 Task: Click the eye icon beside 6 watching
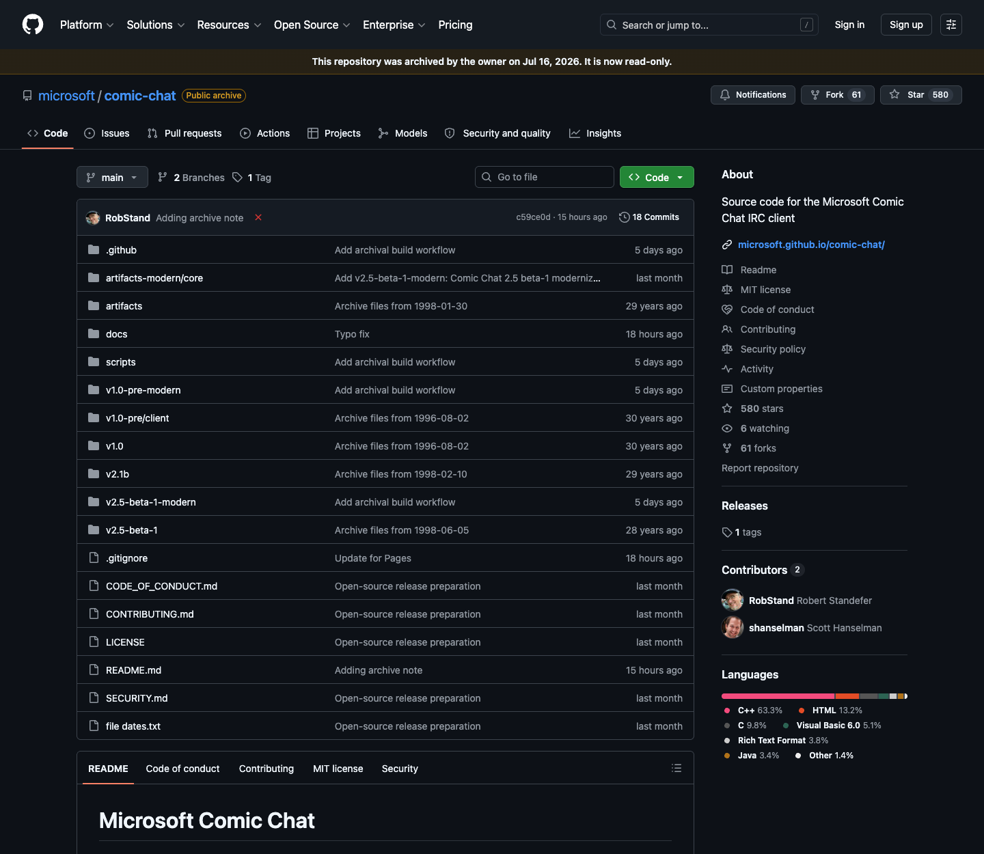727,428
